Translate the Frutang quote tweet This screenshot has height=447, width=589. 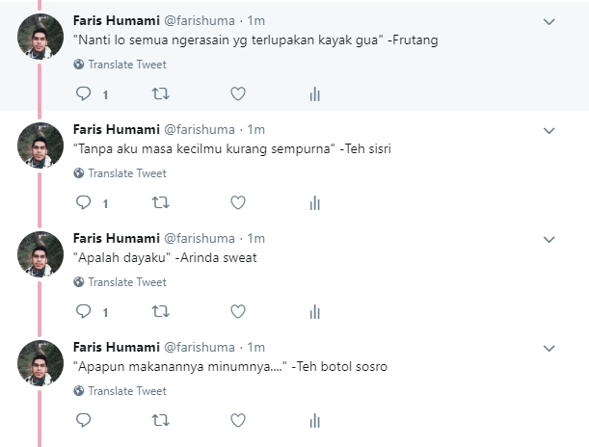tap(126, 65)
